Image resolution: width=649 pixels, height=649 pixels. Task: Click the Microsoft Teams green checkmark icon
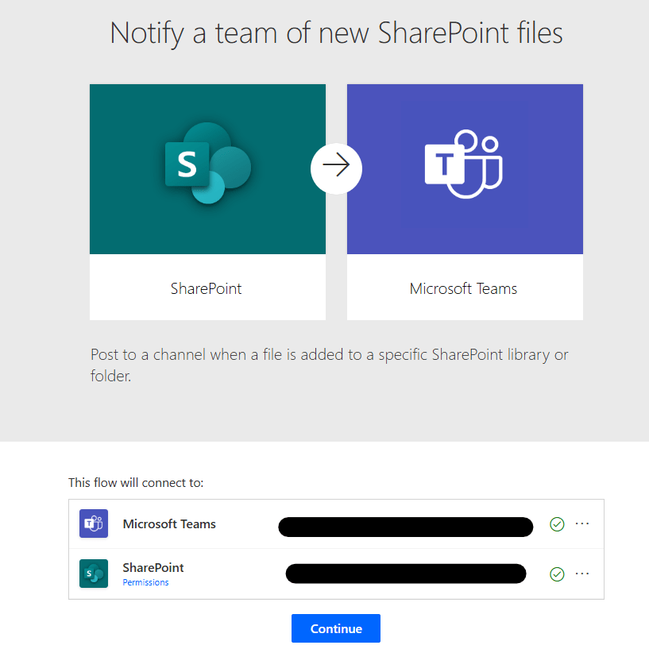coord(557,524)
